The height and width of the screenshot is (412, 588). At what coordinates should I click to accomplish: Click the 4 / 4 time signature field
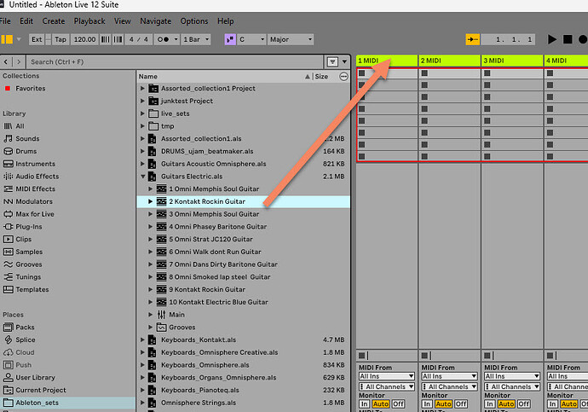(138, 39)
